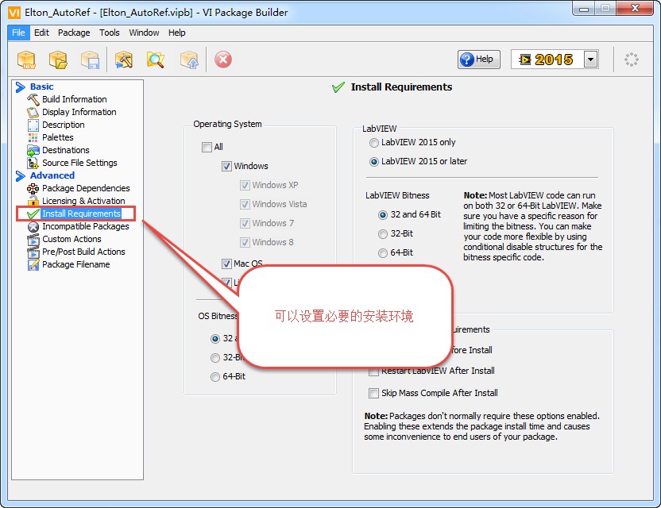Click the Build Information hammer icon
The height and width of the screenshot is (508, 661).
pos(33,99)
